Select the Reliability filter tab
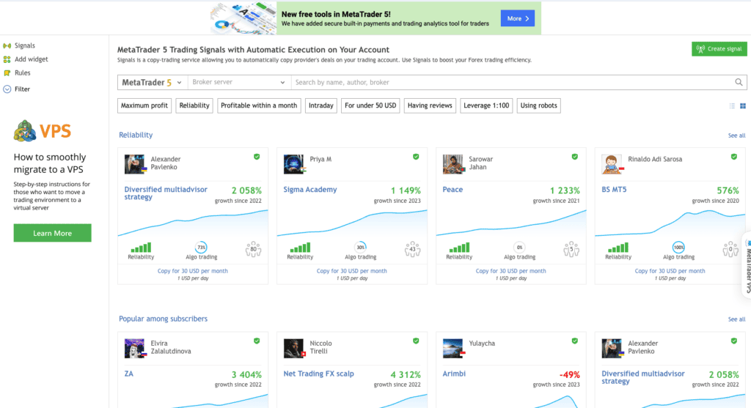The height and width of the screenshot is (408, 751). [x=194, y=105]
